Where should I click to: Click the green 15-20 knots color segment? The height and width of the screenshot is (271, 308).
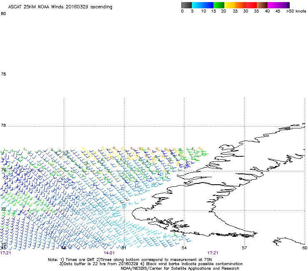click(219, 5)
